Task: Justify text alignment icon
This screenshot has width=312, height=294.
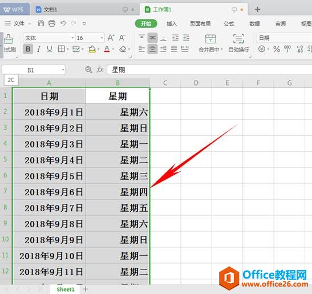Action: pyautogui.click(x=174, y=49)
